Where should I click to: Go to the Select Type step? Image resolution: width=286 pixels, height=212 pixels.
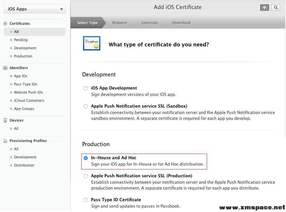pos(87,22)
